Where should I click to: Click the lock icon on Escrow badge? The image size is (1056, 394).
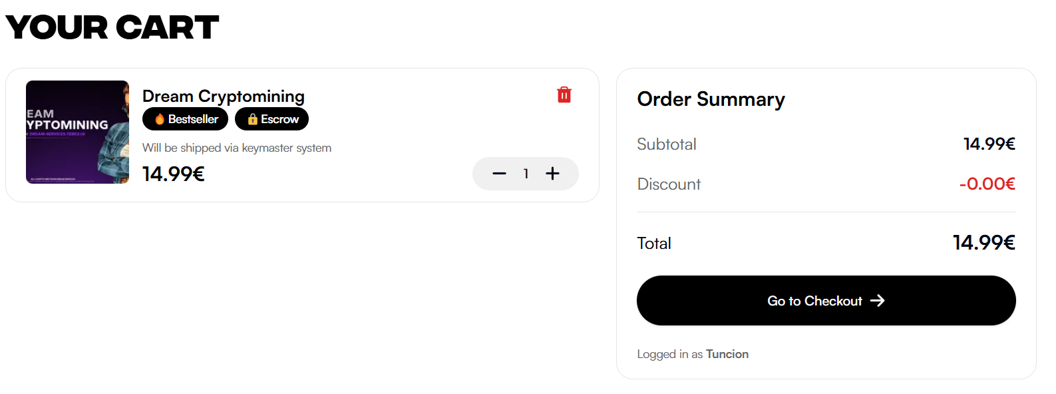click(253, 119)
